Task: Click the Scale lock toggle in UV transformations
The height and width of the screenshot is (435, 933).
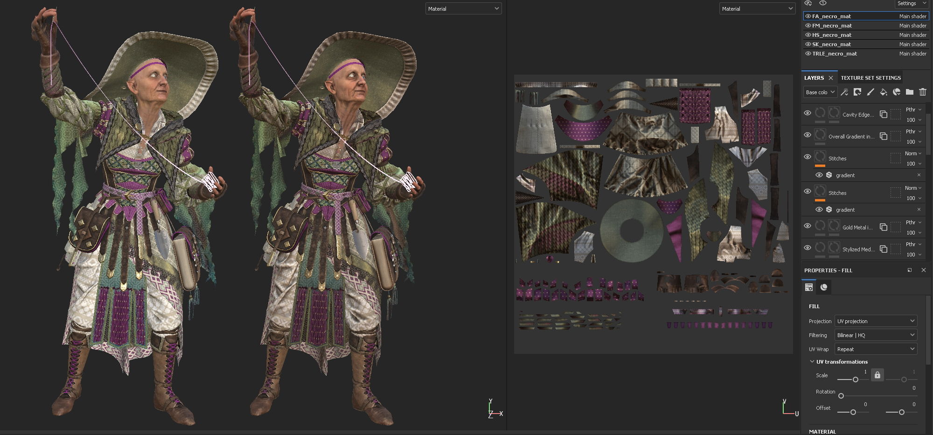Action: pyautogui.click(x=877, y=374)
